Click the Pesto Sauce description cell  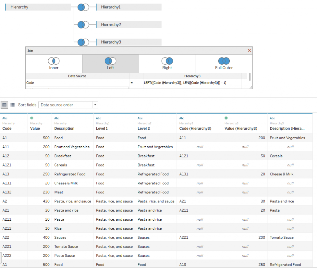[73, 256]
